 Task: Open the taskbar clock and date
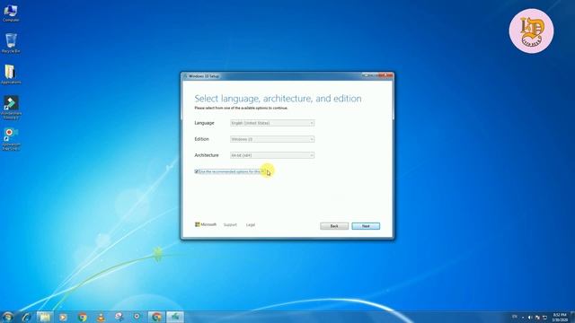coord(560,317)
